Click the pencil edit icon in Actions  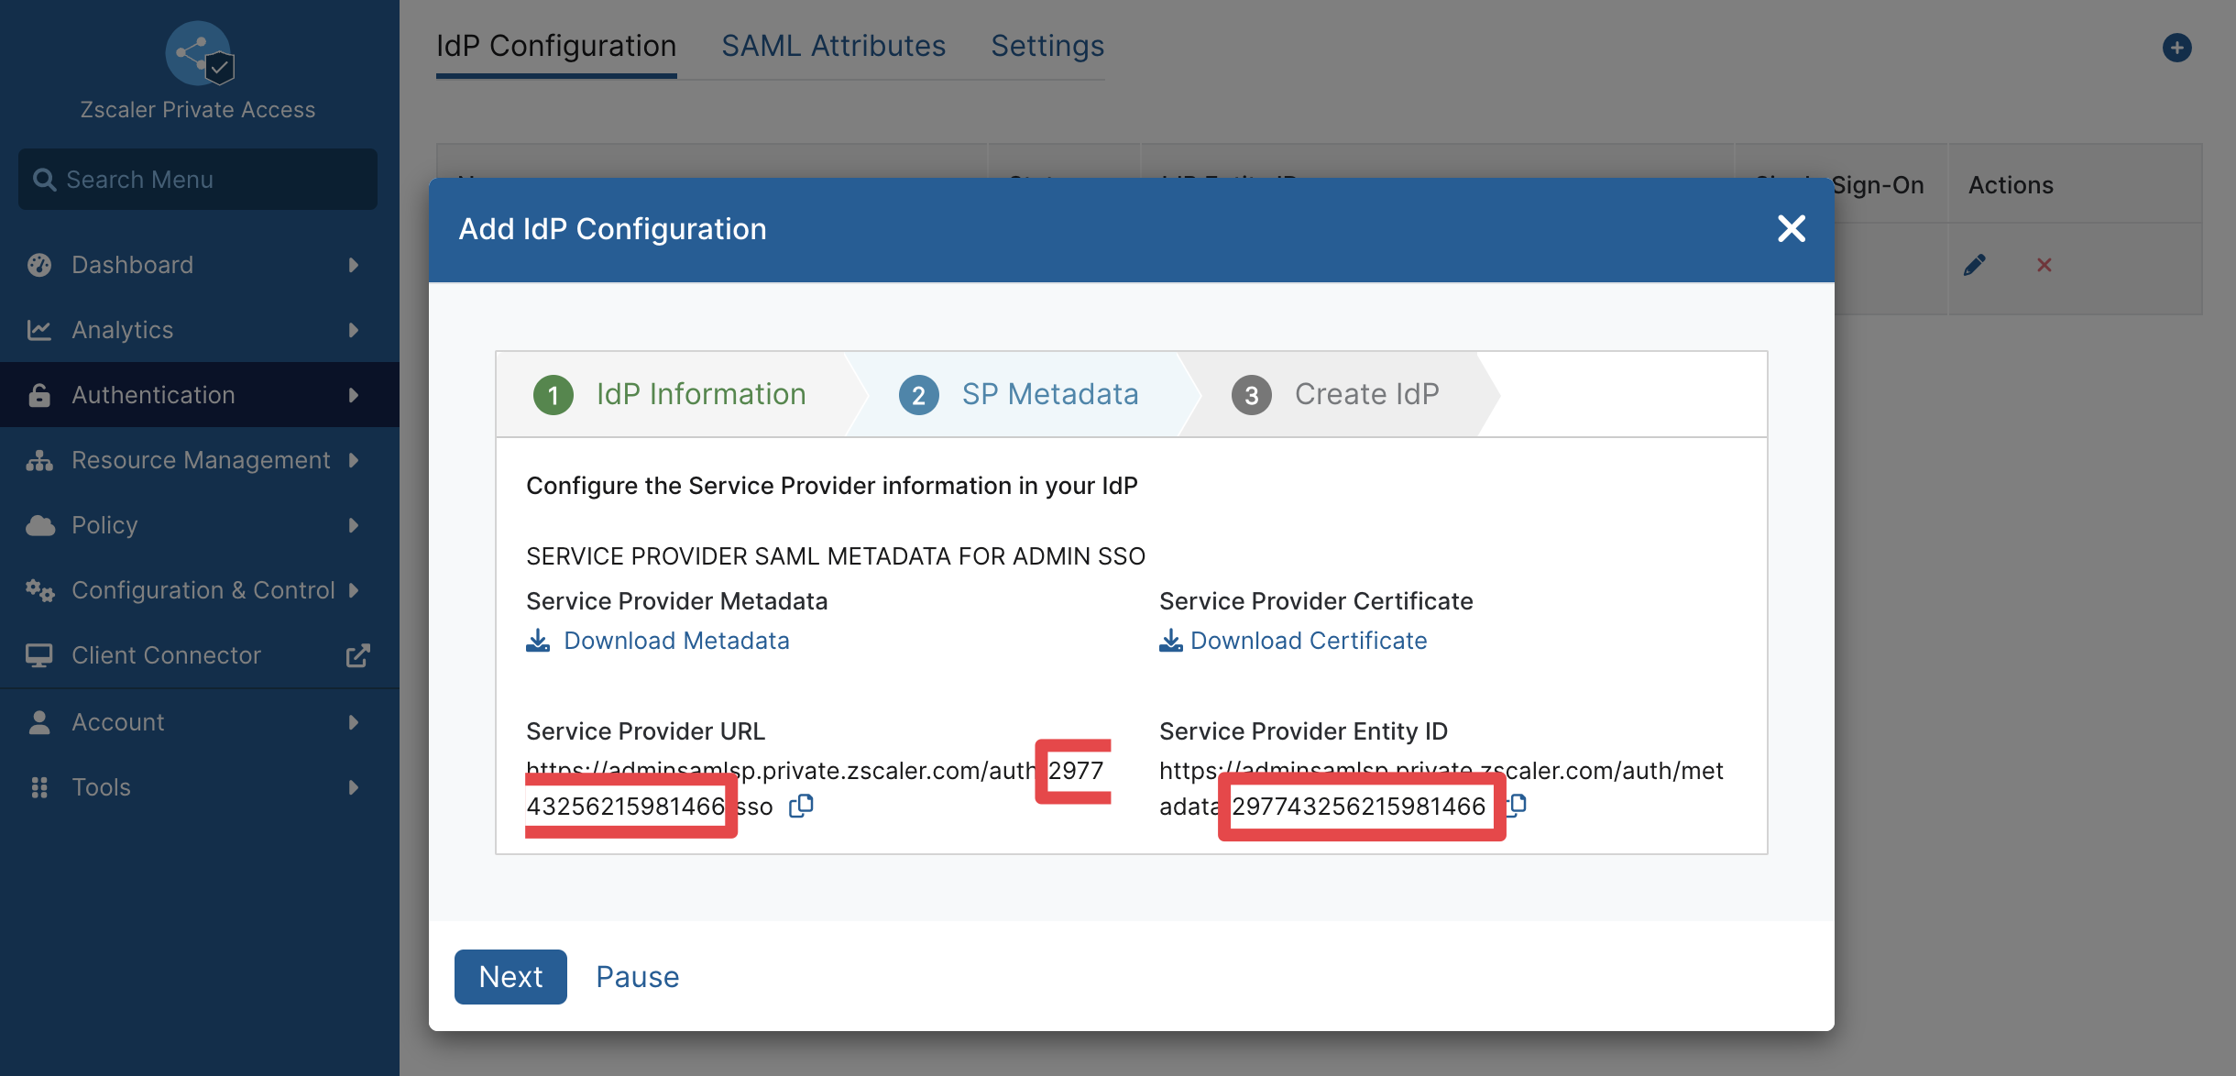pyautogui.click(x=1975, y=265)
